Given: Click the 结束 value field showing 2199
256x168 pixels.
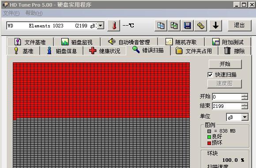Looking at the screenshot, I should click(x=227, y=106).
